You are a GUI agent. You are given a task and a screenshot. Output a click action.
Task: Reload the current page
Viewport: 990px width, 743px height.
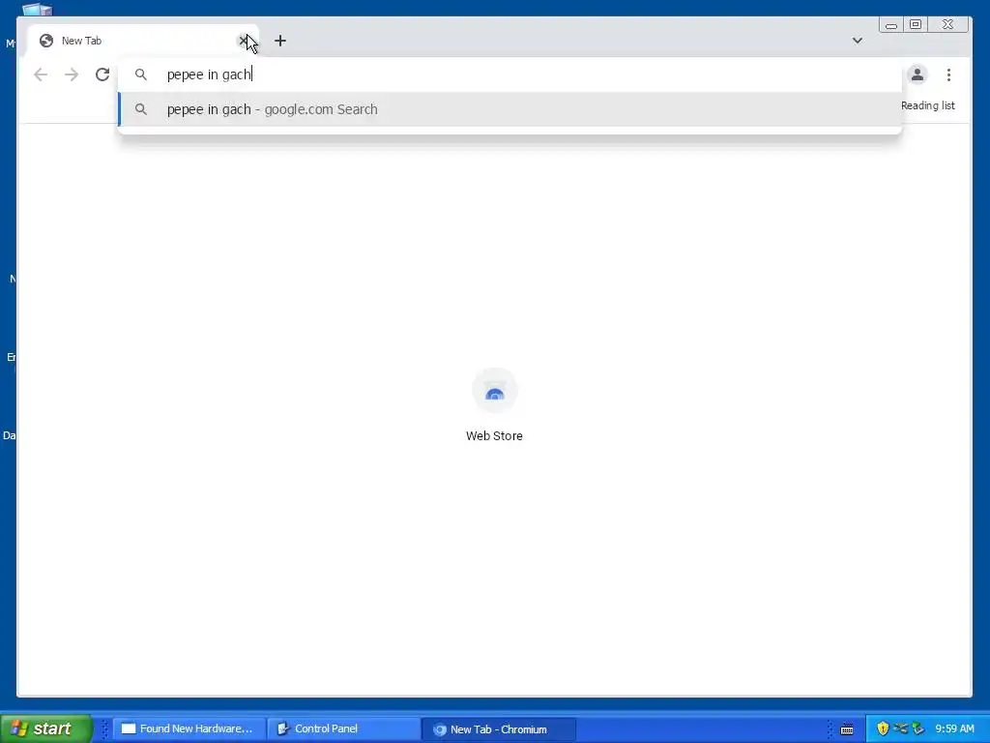pos(102,74)
